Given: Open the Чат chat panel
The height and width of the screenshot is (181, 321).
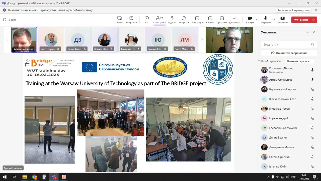Looking at the screenshot, I should coord(147,20).
